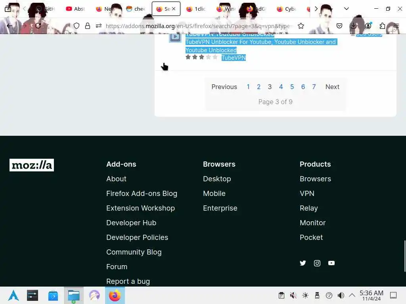Open the Forum footer link

coord(117,267)
